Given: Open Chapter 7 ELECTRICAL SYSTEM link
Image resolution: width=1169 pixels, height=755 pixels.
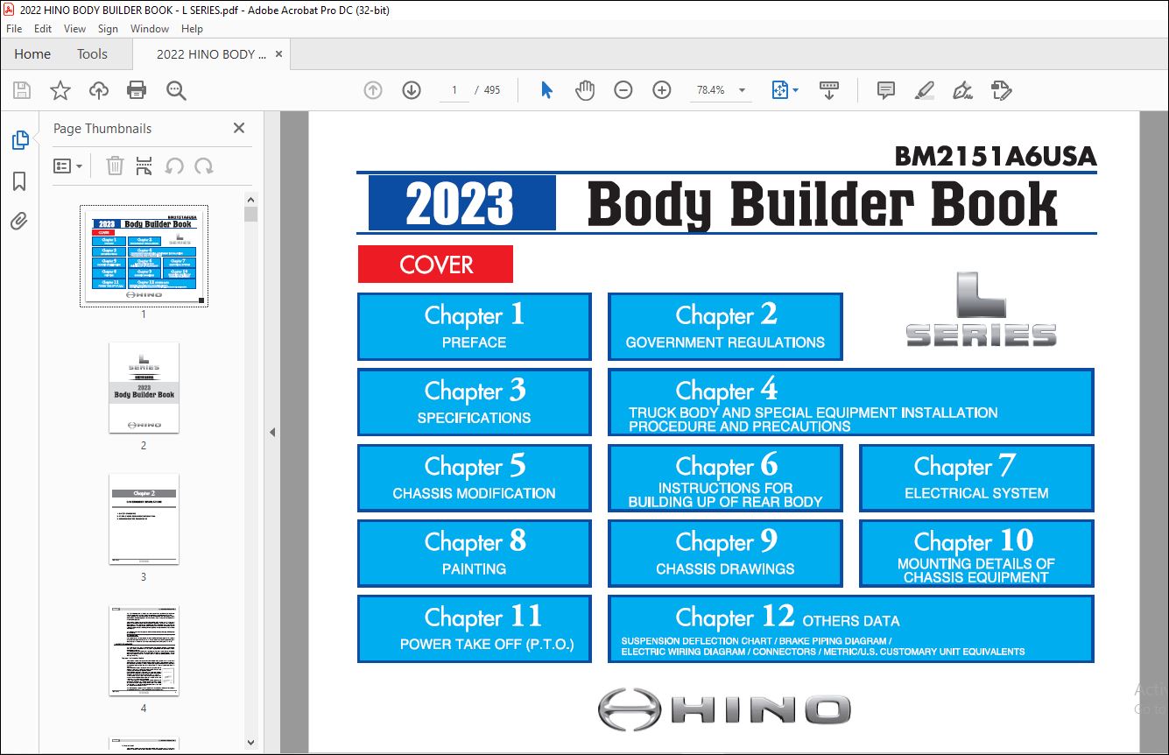Looking at the screenshot, I should tap(976, 477).
